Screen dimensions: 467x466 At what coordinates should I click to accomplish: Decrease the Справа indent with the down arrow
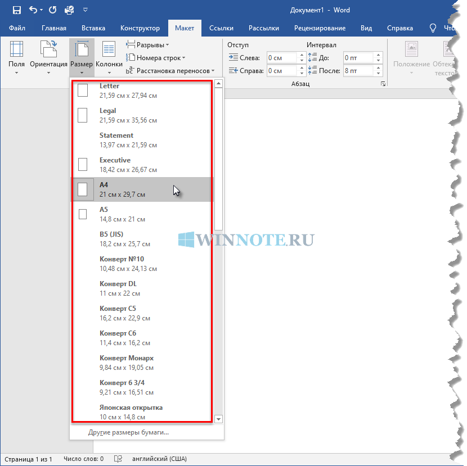tap(302, 74)
